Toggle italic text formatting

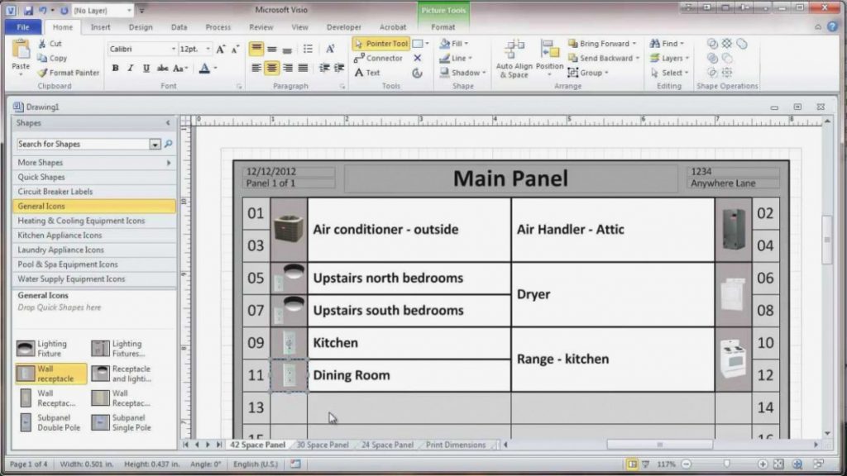click(130, 69)
